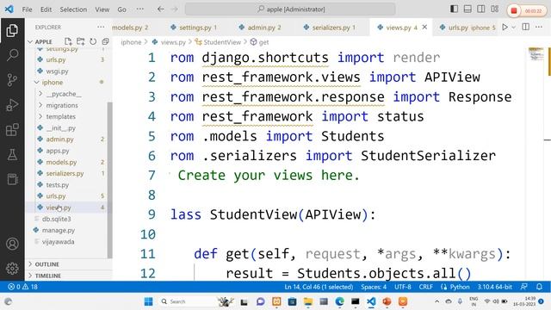Open overflow menu ellipsis in menu bar
This screenshot has width=551, height=310.
pyautogui.click(x=139, y=9)
